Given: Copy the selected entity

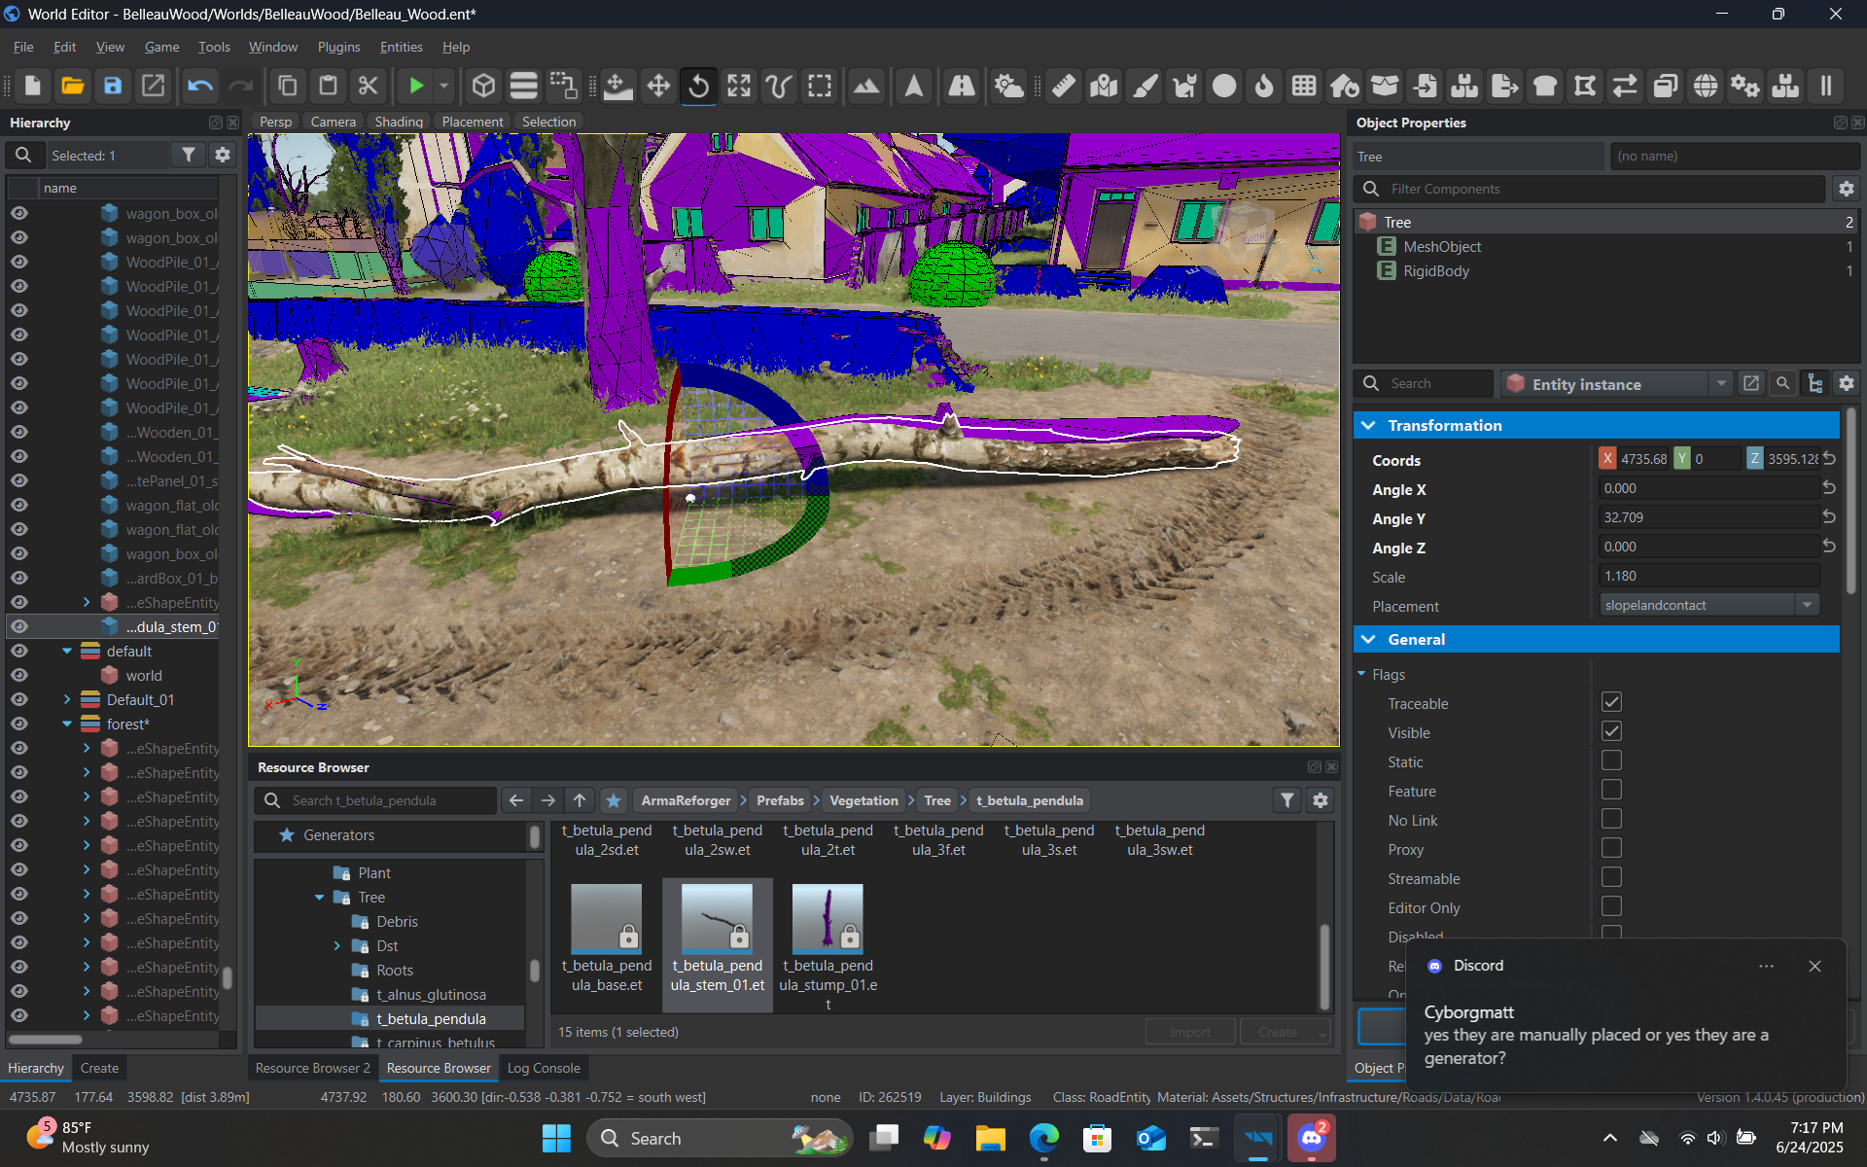Looking at the screenshot, I should pos(288,86).
